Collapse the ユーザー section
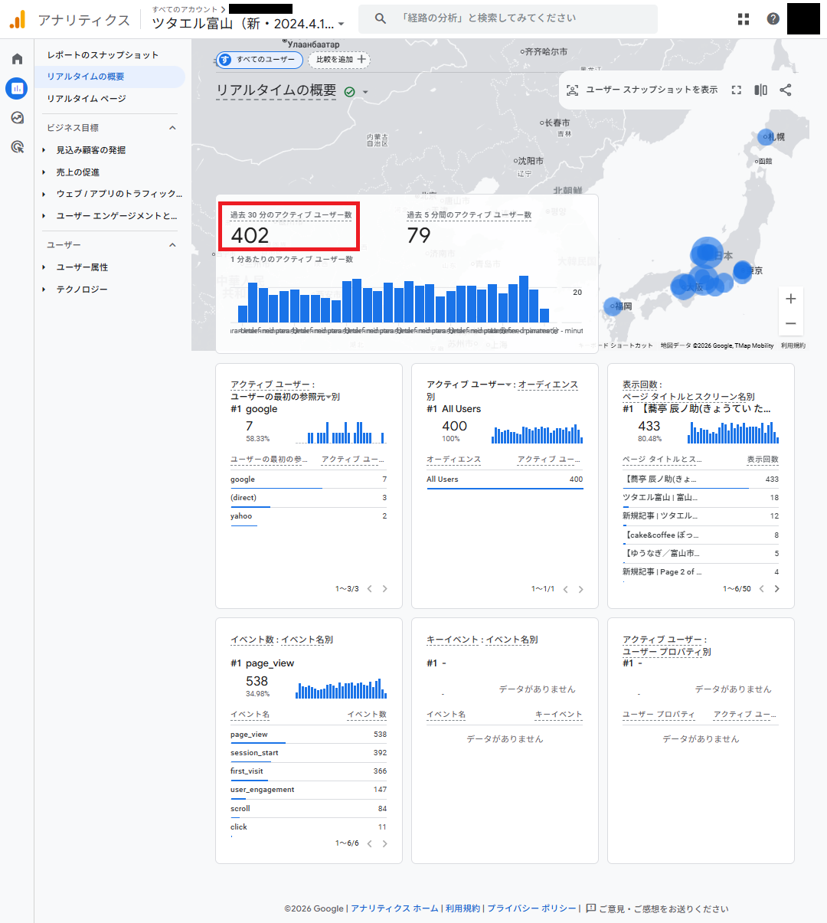 click(172, 245)
